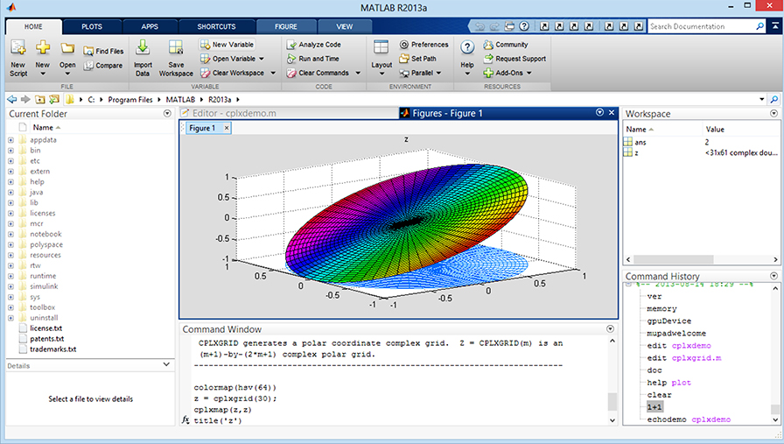This screenshot has width=784, height=444.
Task: Collapse the Details panel chevron
Action: tap(167, 364)
